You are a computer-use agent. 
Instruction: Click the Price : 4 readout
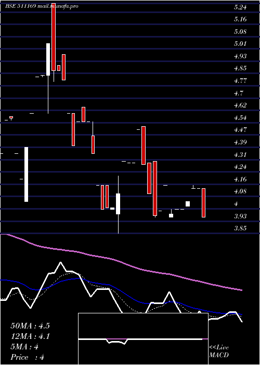[x=28, y=357]
